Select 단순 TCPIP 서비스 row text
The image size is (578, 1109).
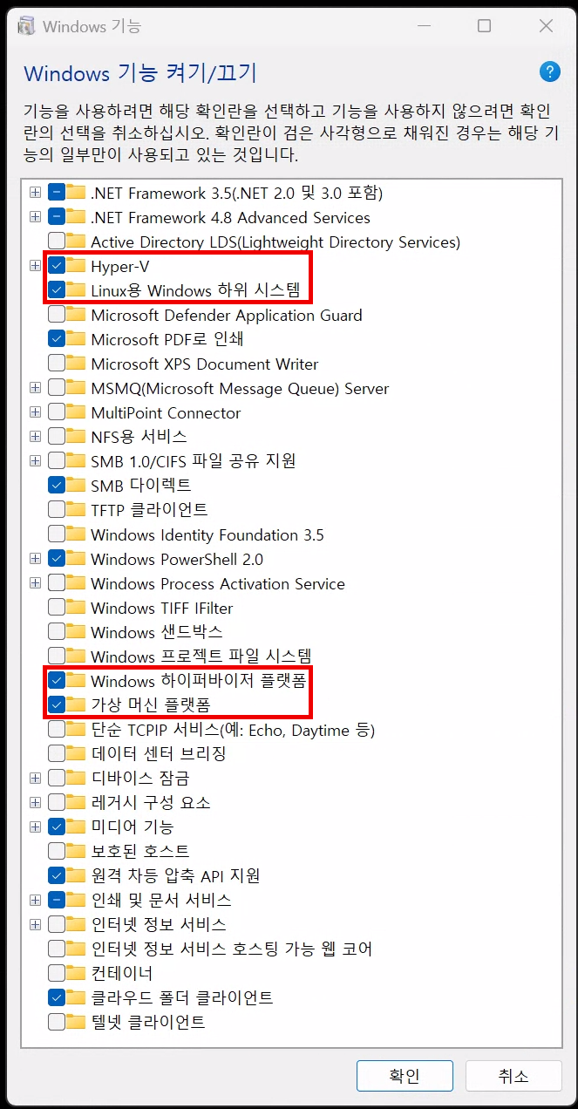(x=233, y=729)
